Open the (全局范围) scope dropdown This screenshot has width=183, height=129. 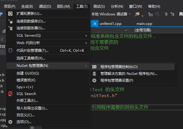click(156, 30)
